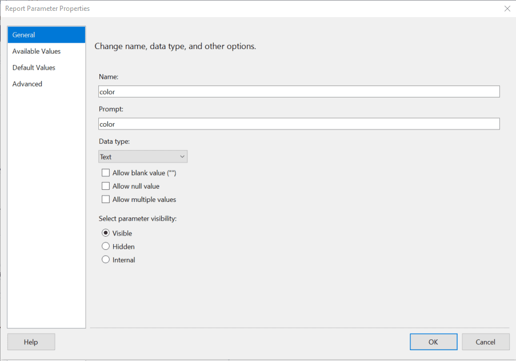Click the OK button
Image resolution: width=516 pixels, height=361 pixels.
[433, 342]
